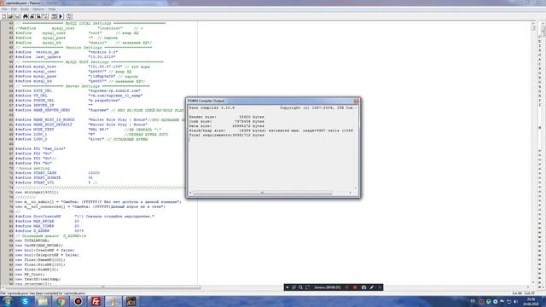Viewport: 546px width, 307px height.
Task: Open FileZilla from the taskbar
Action: click(96, 301)
